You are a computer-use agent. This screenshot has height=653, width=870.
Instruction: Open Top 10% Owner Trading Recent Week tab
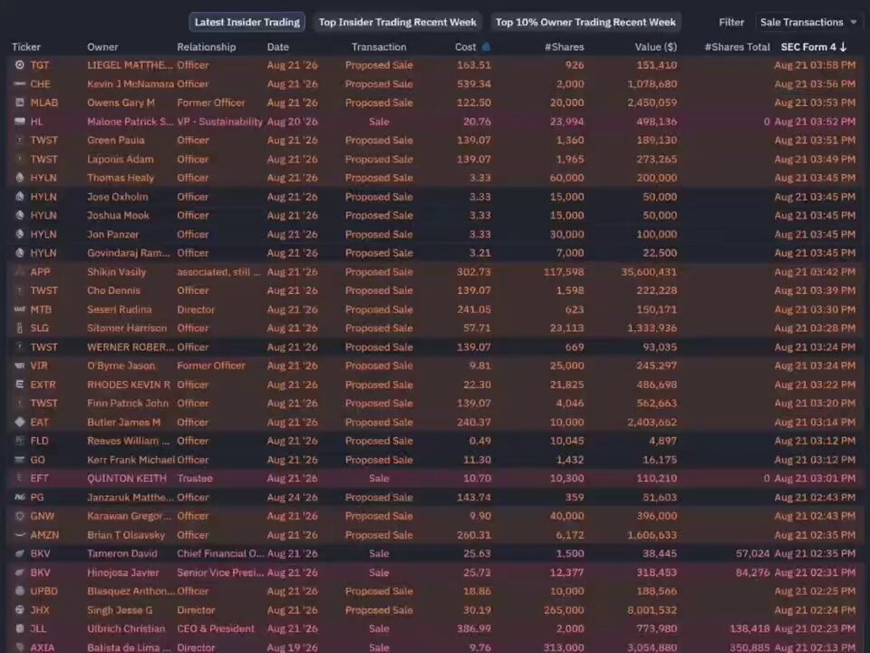pos(585,22)
